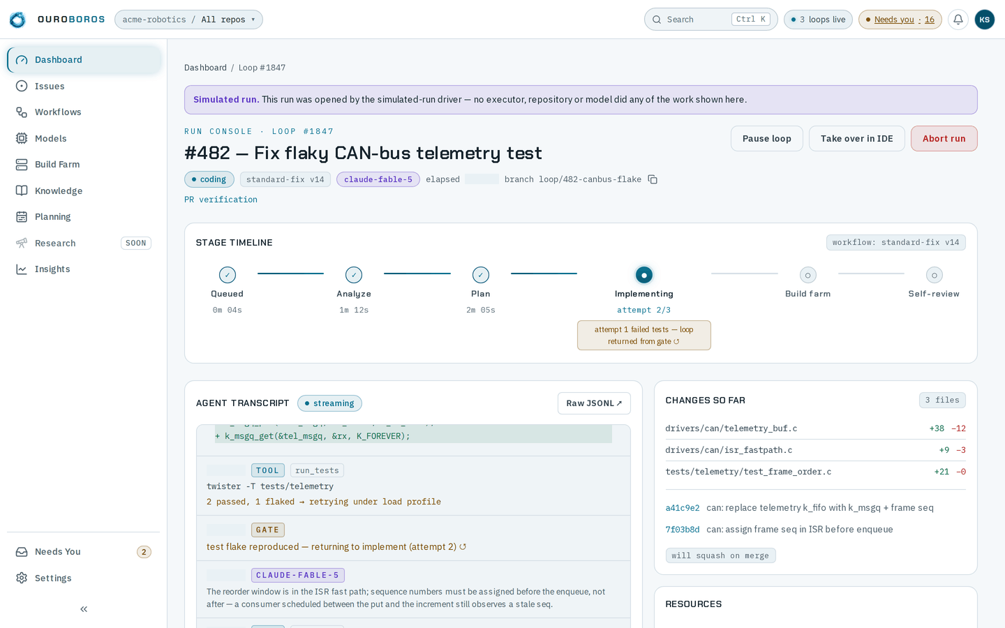Select the Analyze stage marker
Screen dimensions: 1005x628
[354, 275]
